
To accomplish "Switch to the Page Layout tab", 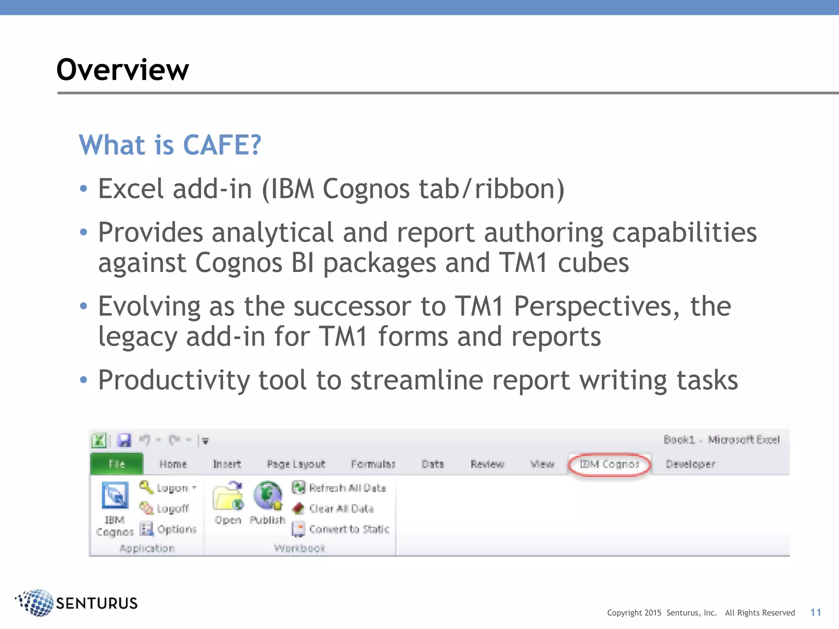I will 296,464.
